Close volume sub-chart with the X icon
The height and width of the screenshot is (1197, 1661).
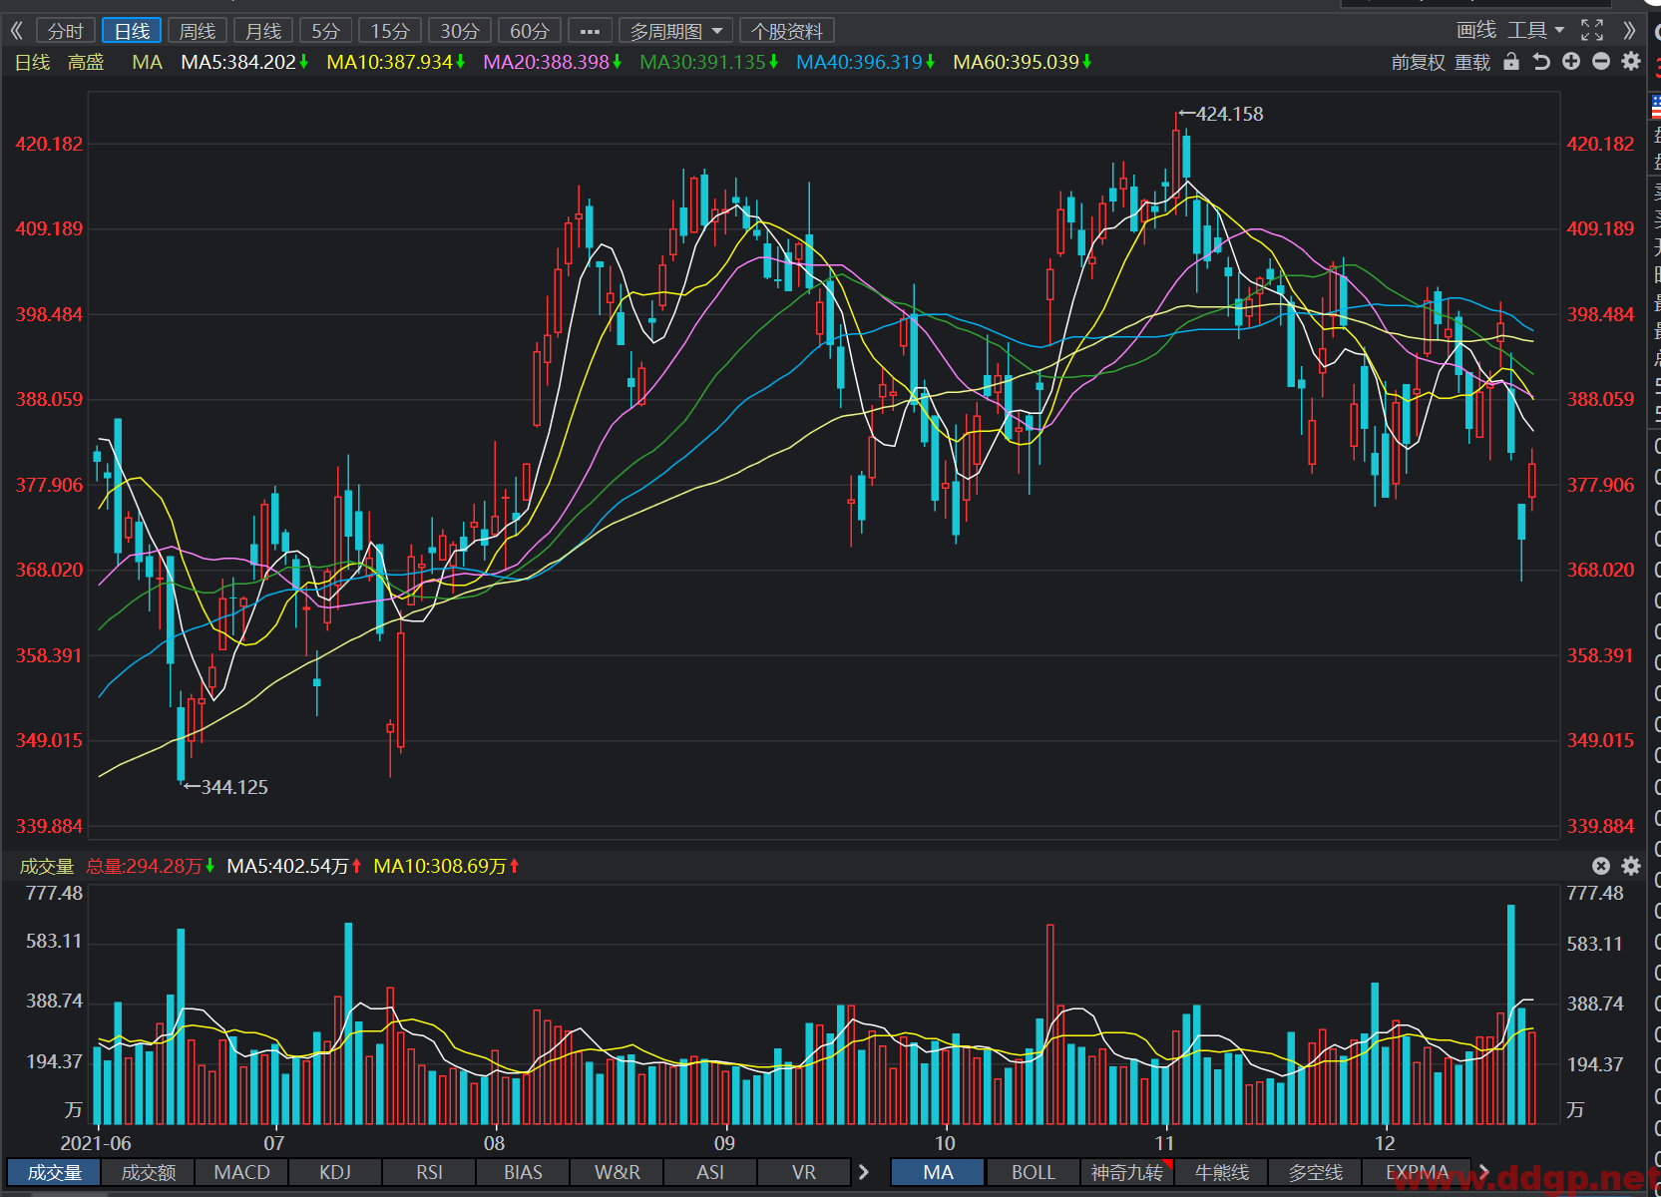coord(1601,866)
